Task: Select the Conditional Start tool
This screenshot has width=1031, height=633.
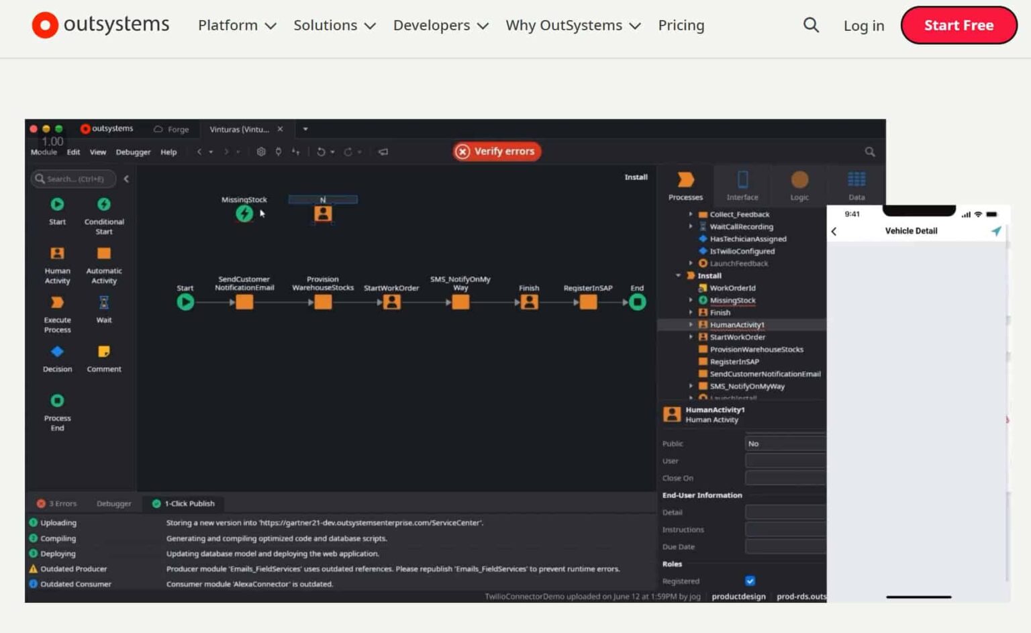Action: coord(103,208)
